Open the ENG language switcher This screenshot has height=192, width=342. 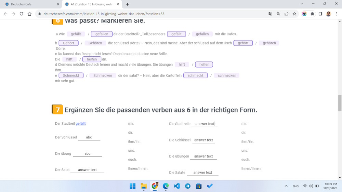(x=295, y=186)
